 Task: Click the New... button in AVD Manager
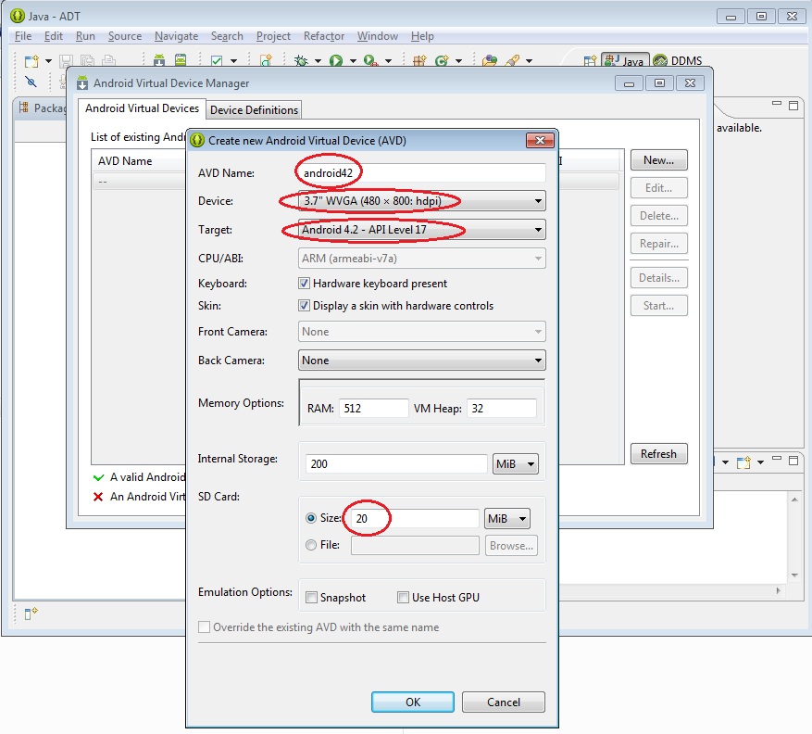658,160
